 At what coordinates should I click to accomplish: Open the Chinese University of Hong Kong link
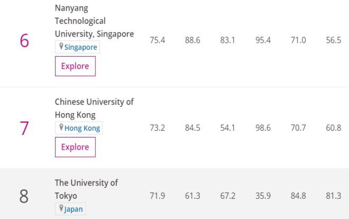94,108
